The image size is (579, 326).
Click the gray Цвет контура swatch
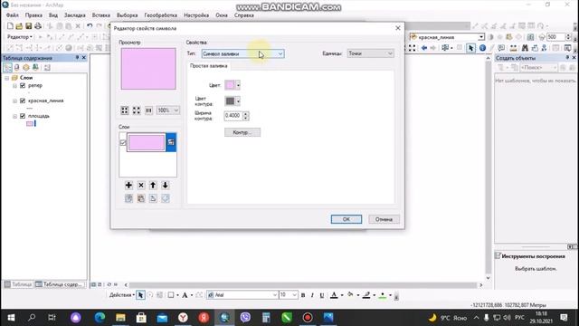tap(230, 101)
